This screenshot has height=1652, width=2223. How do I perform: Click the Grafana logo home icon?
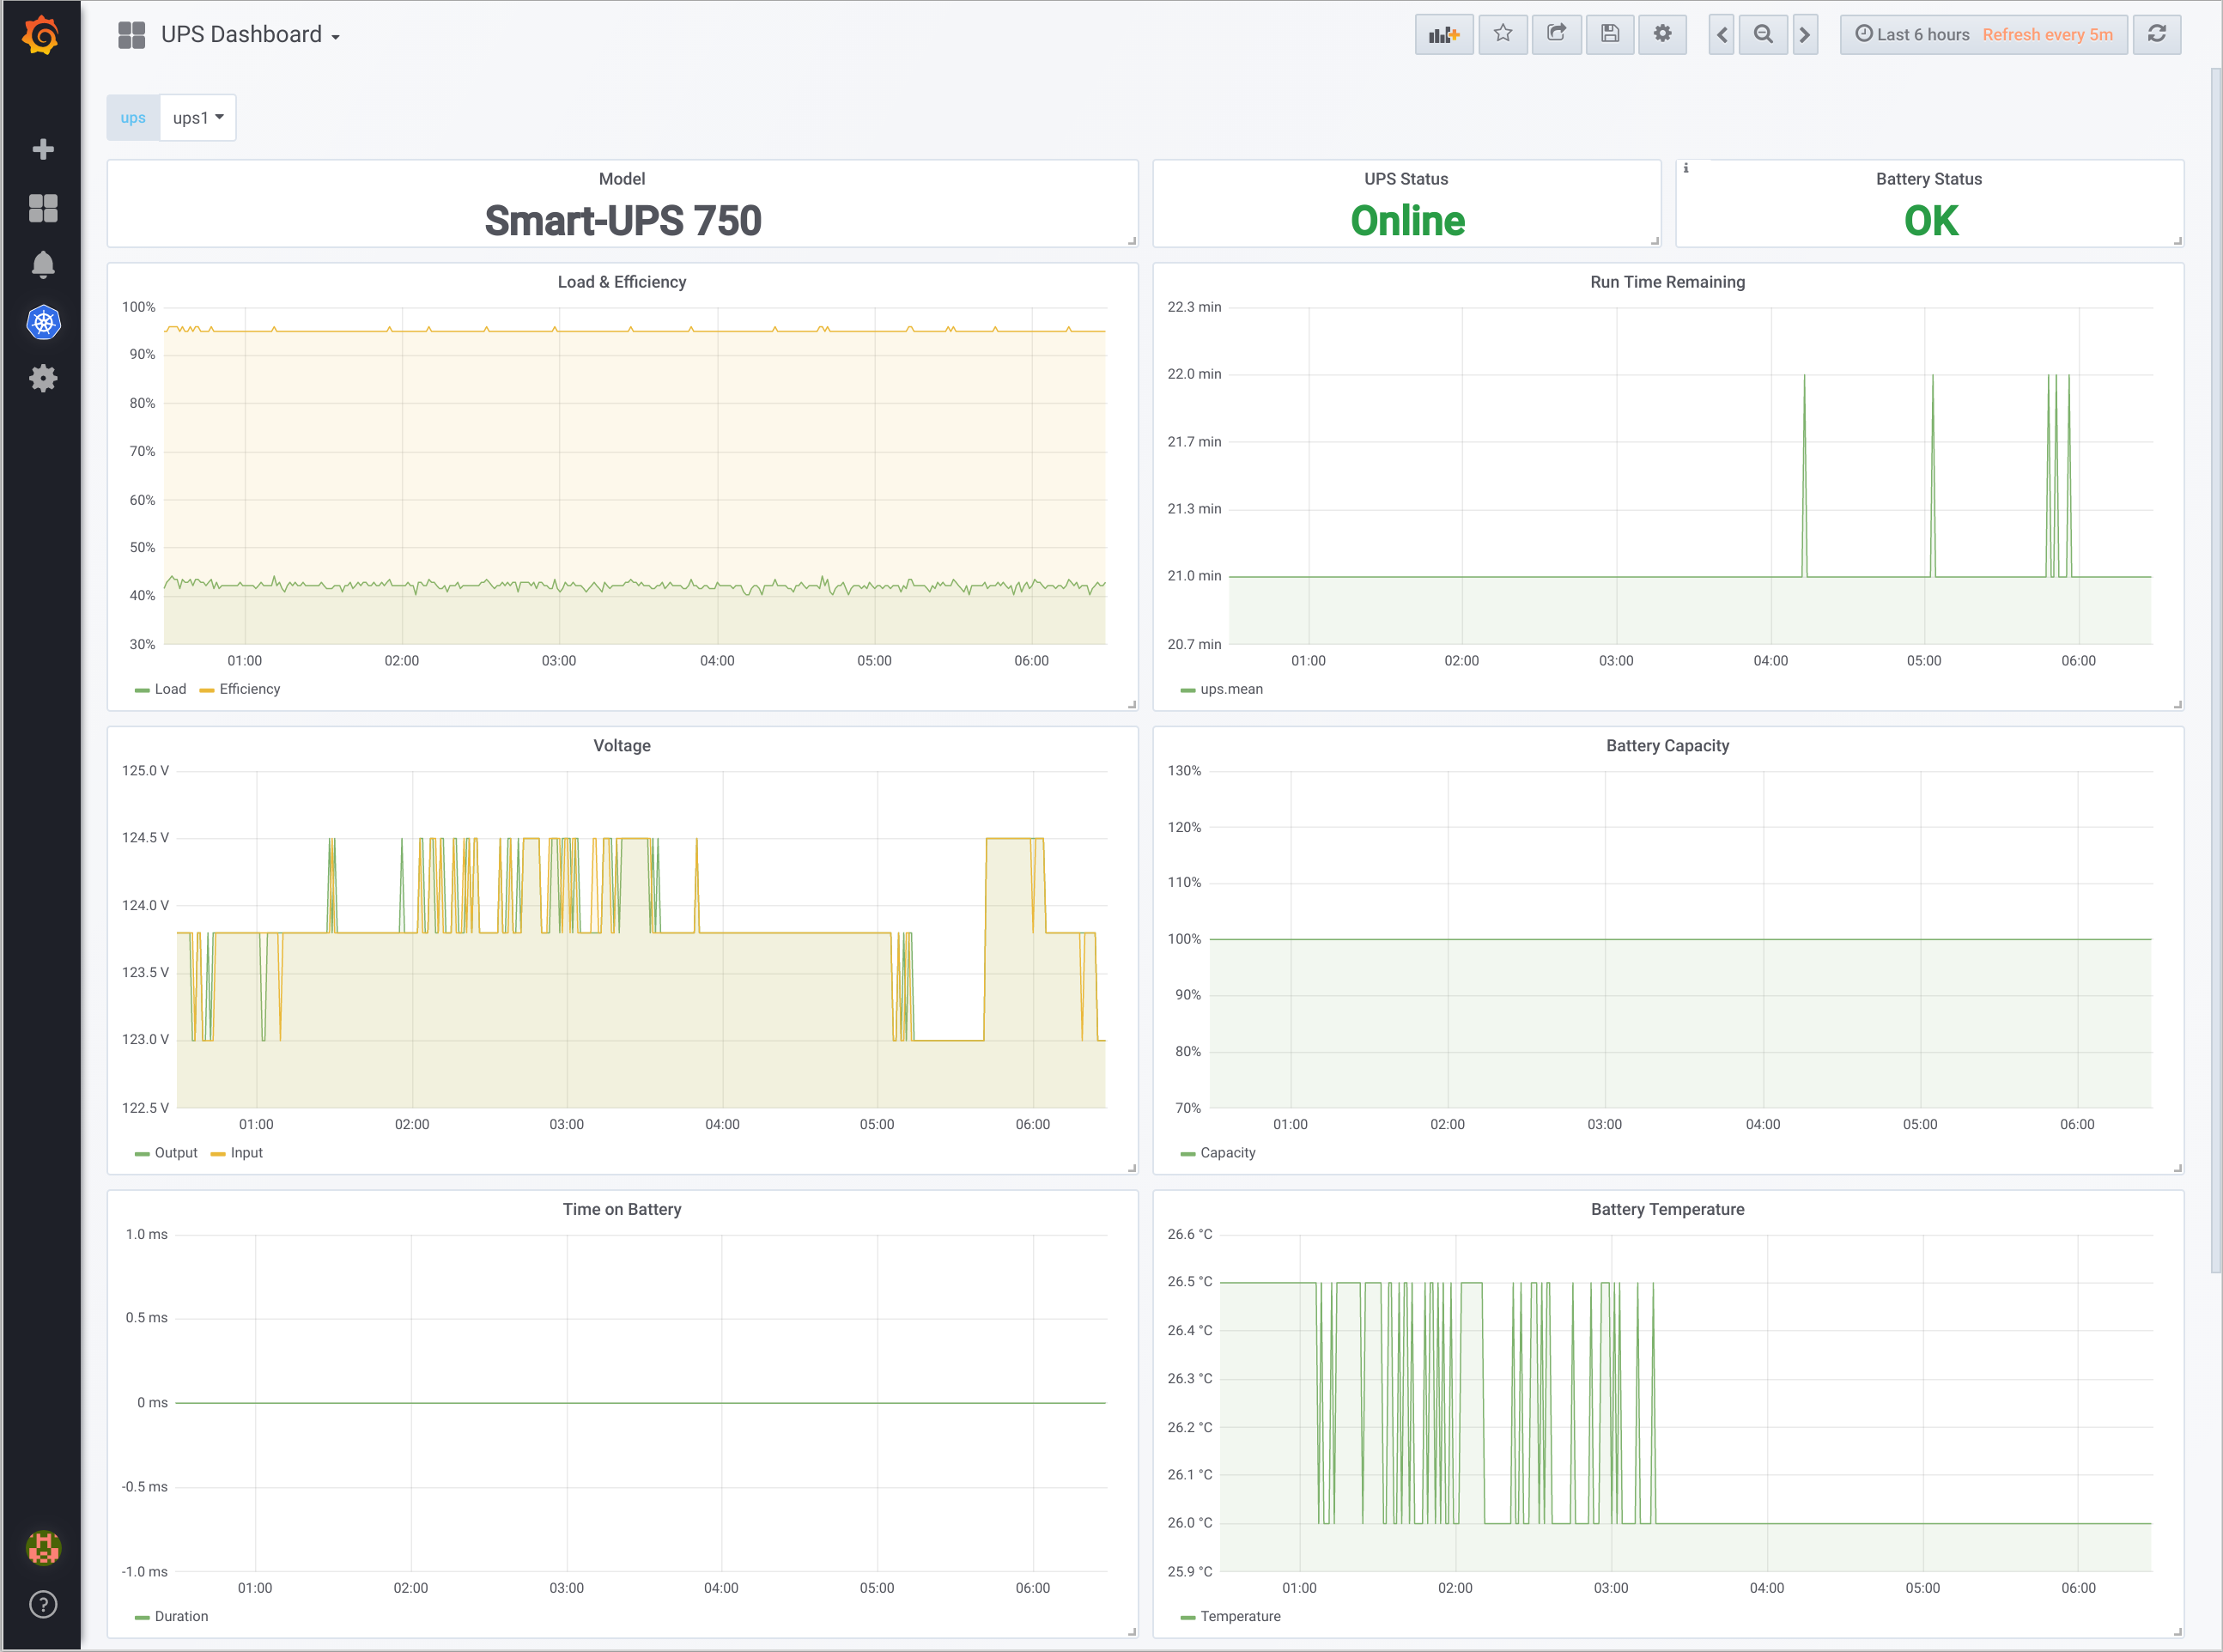[41, 36]
